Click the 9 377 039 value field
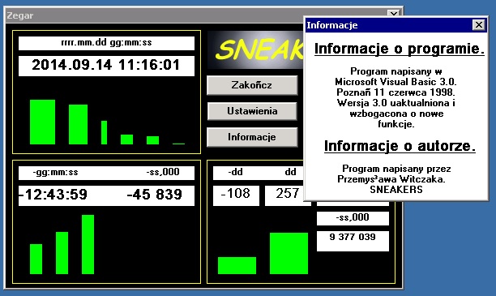The image size is (496, 296). pyautogui.click(x=353, y=241)
